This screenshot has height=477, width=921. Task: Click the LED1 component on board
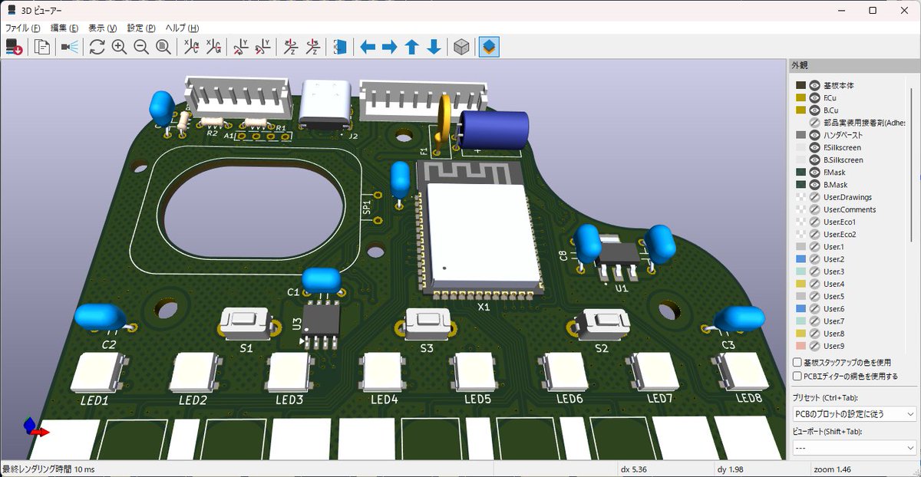coord(99,373)
